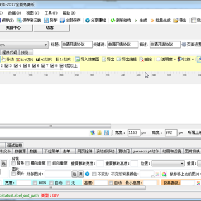The image size is (201, 201).
Task: Click the blue help question mark icon
Action: (87, 174)
